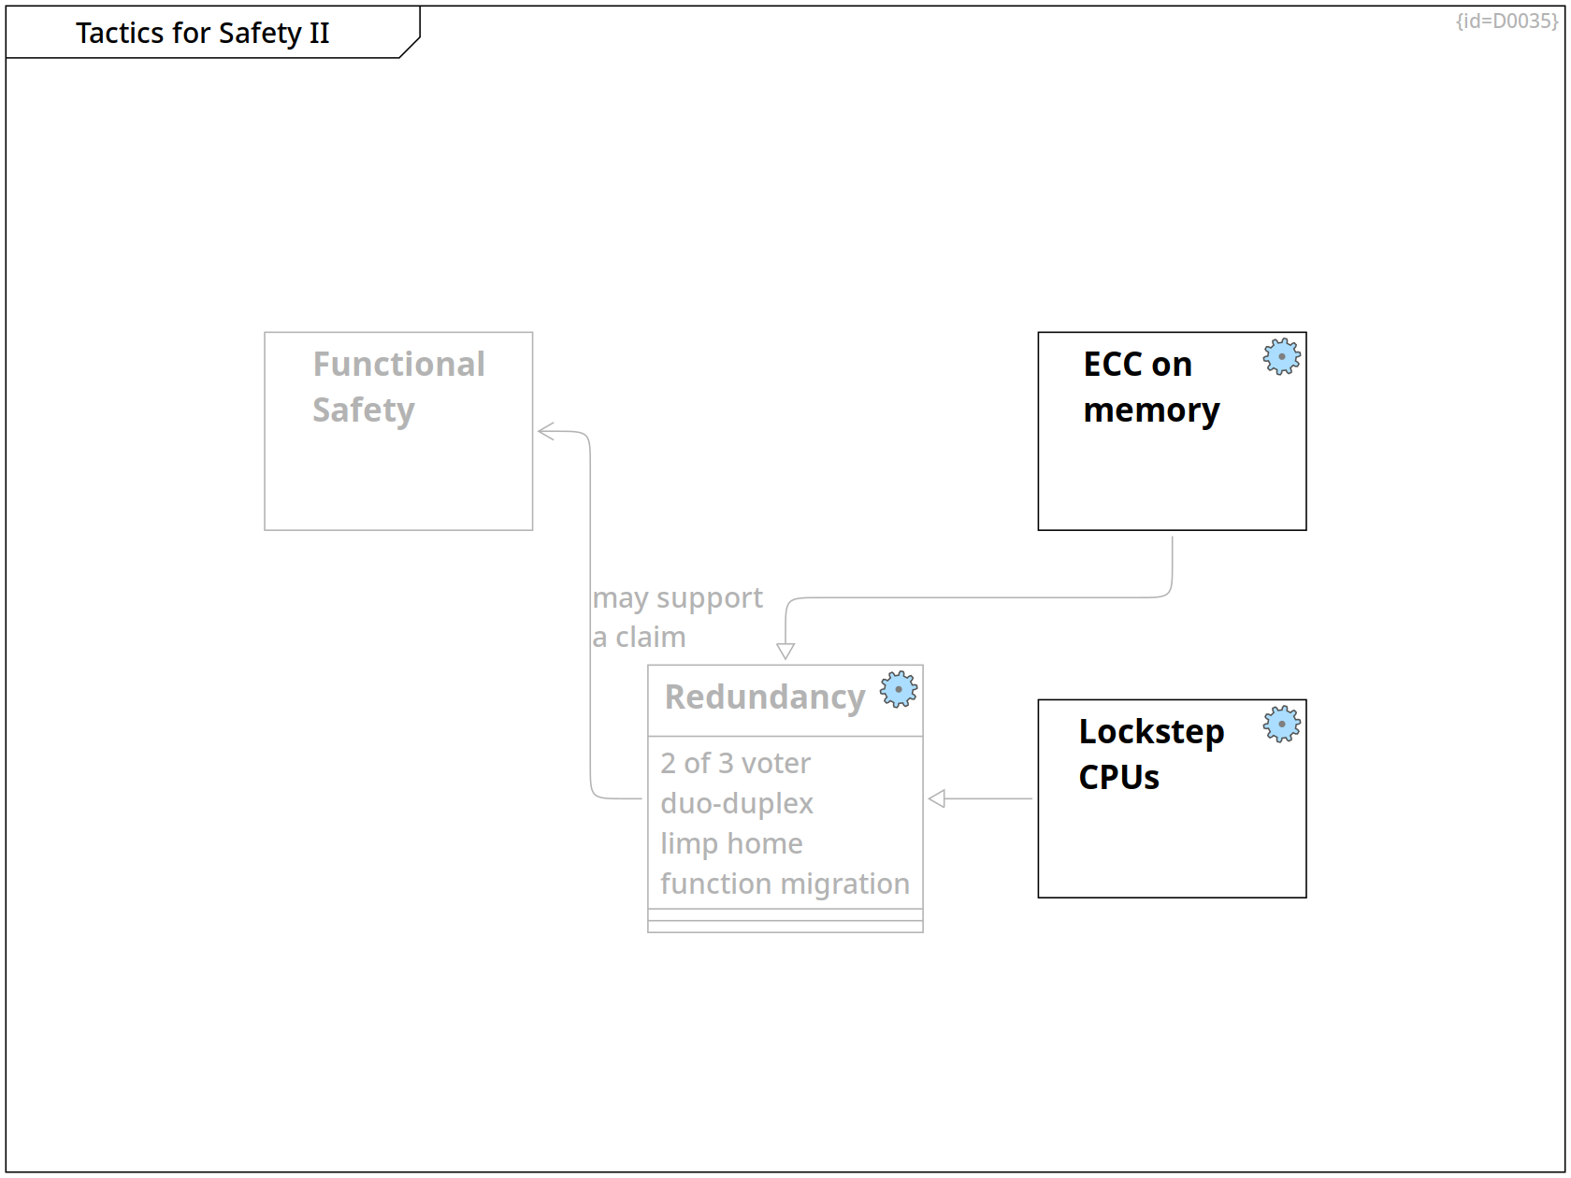The height and width of the screenshot is (1178, 1571).
Task: Click the id=D0035 diagram label
Action: point(1506,21)
